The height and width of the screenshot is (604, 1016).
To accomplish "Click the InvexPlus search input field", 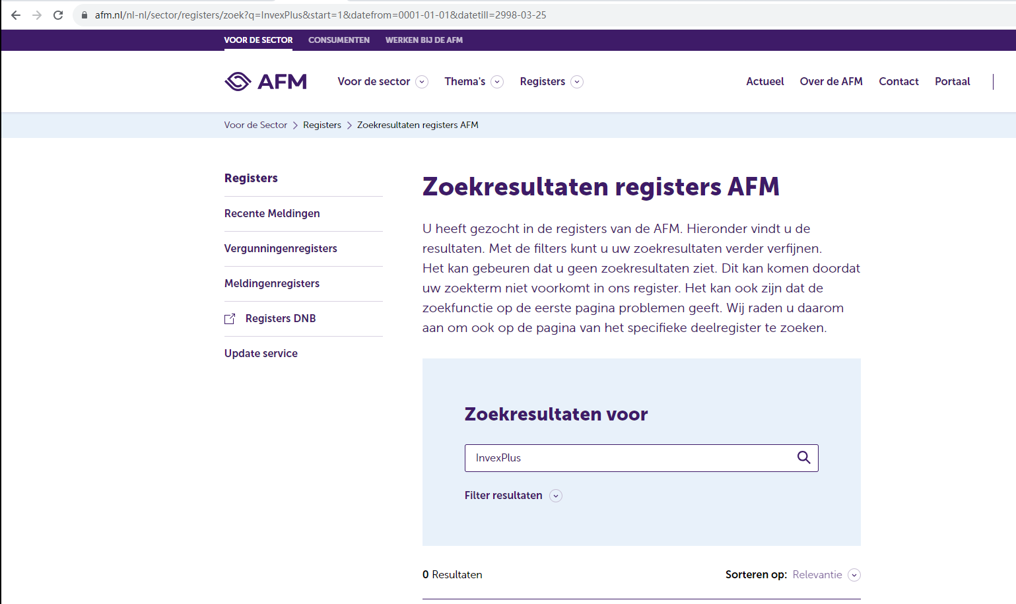I will click(627, 458).
